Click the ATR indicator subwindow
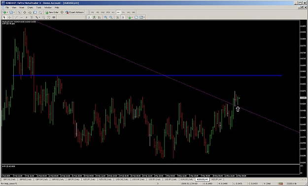Image resolution: width=308 pixels, height=186 pixels. [x=151, y=169]
